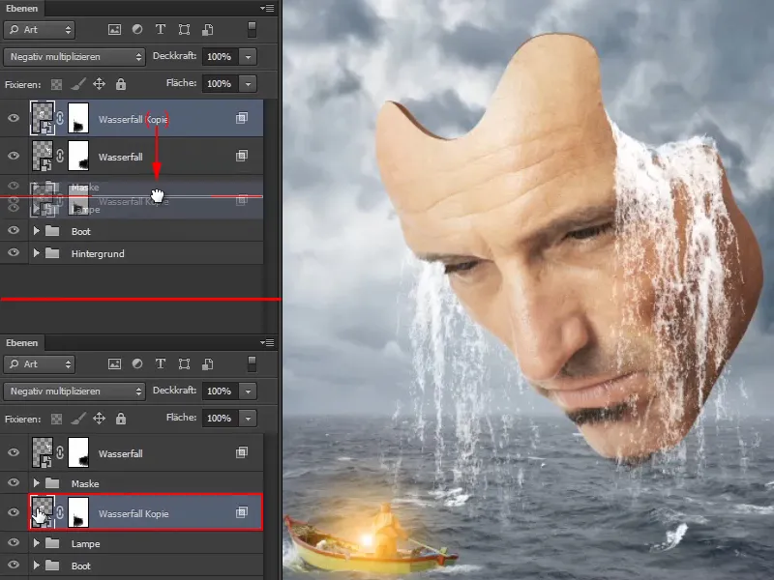Select Wasserfall layer name in bottom panel
This screenshot has height=580, width=774.
coord(120,453)
